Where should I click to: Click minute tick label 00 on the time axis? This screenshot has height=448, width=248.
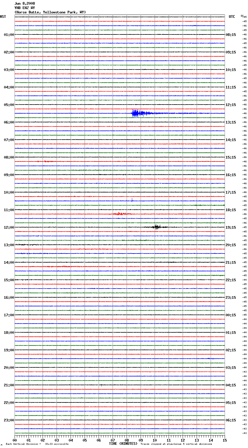click(15, 440)
